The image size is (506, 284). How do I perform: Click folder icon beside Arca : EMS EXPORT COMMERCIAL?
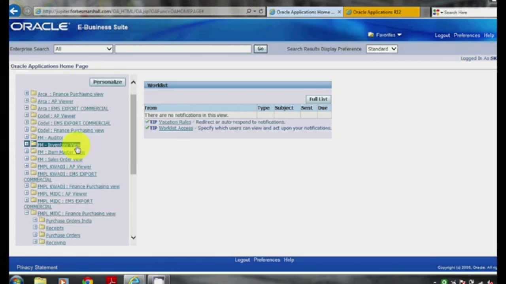point(34,108)
